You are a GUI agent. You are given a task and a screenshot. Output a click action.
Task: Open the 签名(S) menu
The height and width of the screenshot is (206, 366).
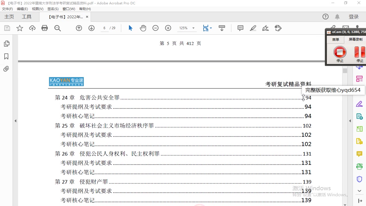[x=53, y=9]
